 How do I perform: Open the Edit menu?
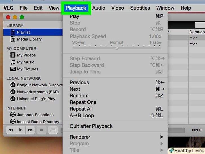pos(38,8)
